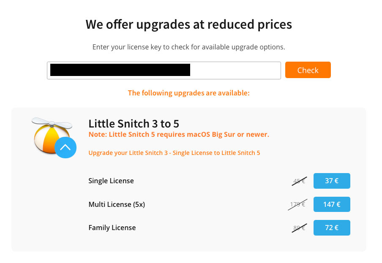Click the "Little Snitch 3 to 5" title
This screenshot has height=263, width=382.
point(134,124)
